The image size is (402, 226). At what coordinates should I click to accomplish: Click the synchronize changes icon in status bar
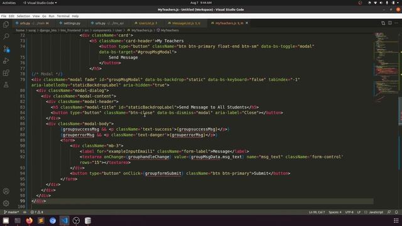click(25, 212)
